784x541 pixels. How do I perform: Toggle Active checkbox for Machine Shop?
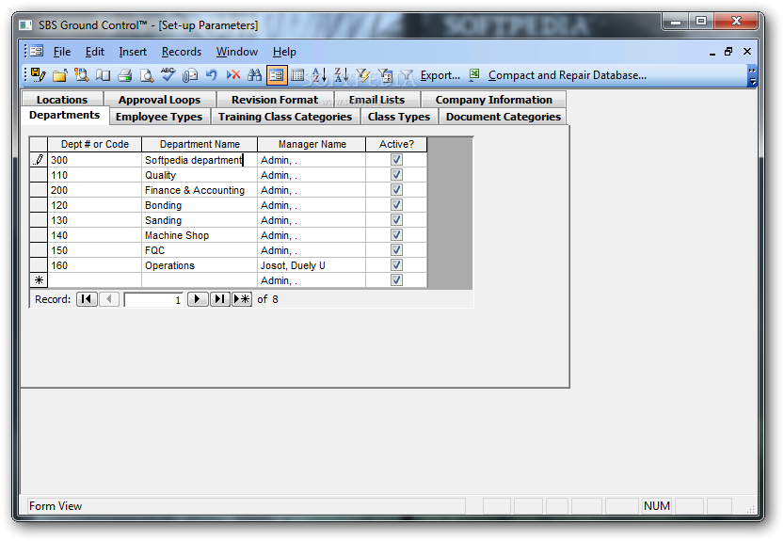(396, 234)
